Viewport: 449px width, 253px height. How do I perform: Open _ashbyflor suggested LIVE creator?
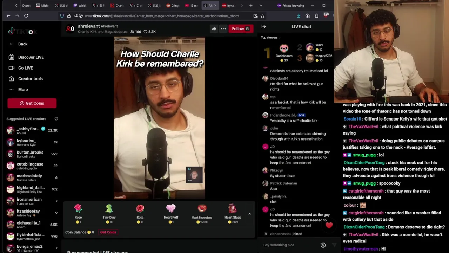[x=32, y=130]
